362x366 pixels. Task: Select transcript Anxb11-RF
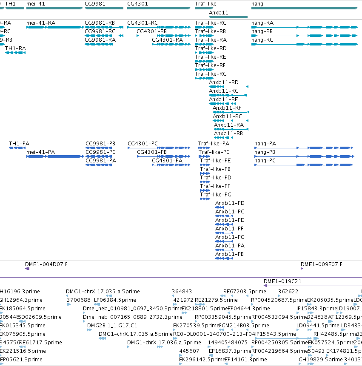[231, 112]
